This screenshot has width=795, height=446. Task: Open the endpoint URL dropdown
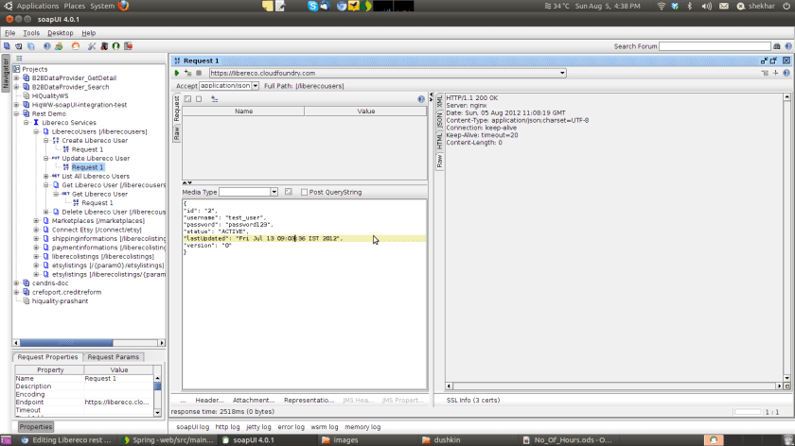tap(562, 73)
